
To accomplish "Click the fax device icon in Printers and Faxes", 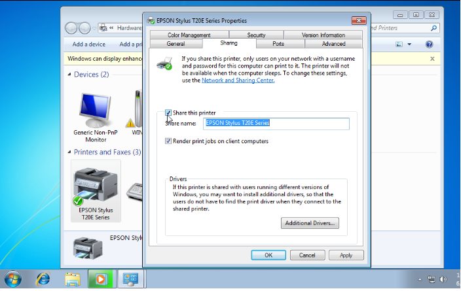I will coord(135,192).
